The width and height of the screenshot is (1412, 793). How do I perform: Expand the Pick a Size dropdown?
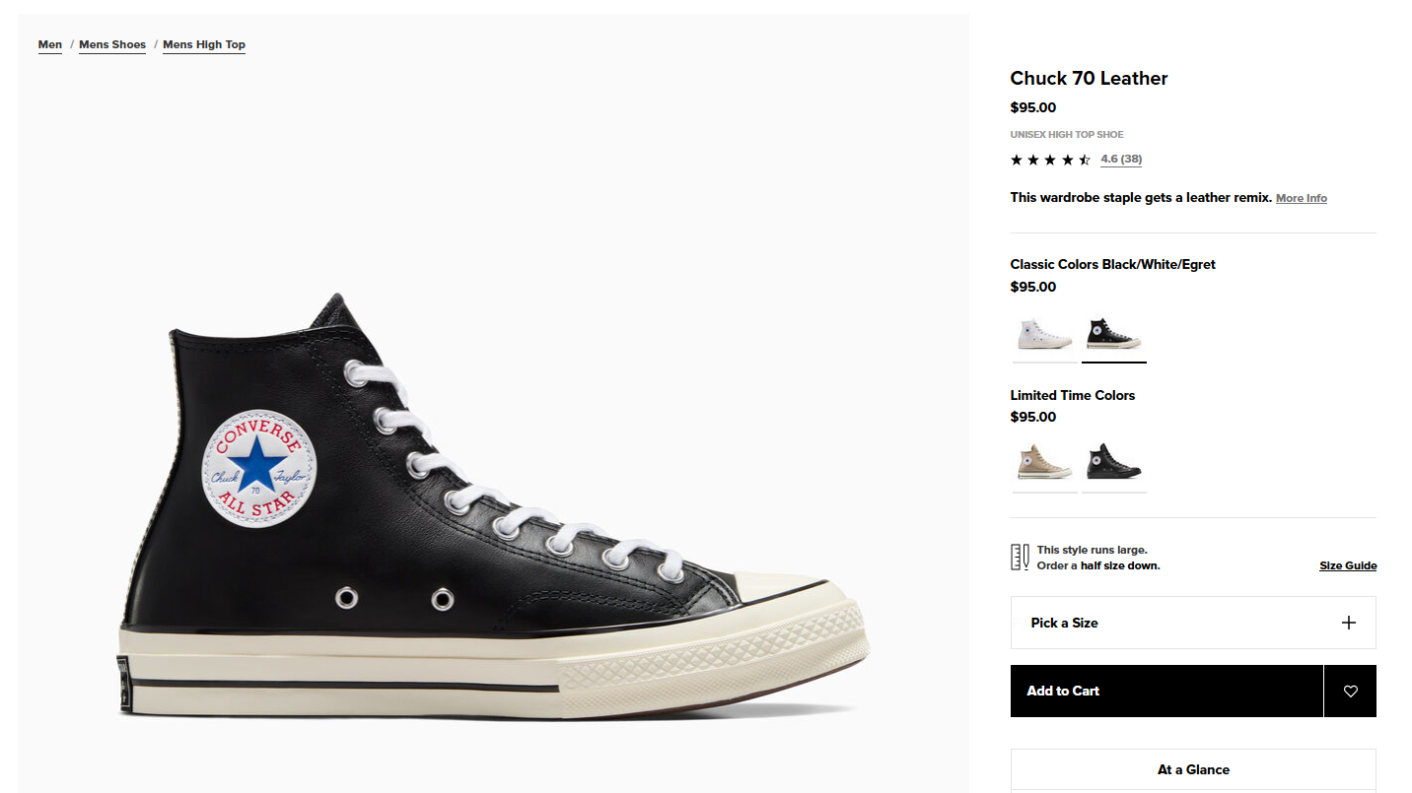(1192, 623)
